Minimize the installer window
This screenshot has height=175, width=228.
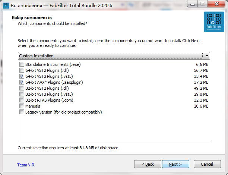point(192,4)
